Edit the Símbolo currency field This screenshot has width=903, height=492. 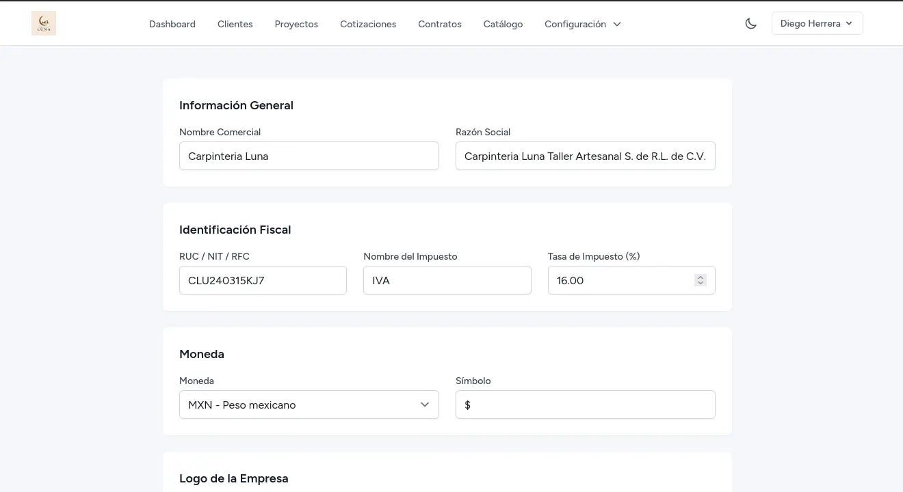click(x=586, y=405)
